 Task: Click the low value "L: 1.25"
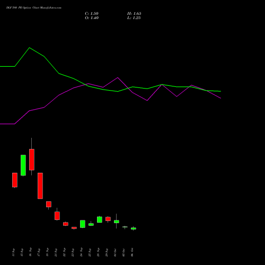pyautogui.click(x=134, y=18)
